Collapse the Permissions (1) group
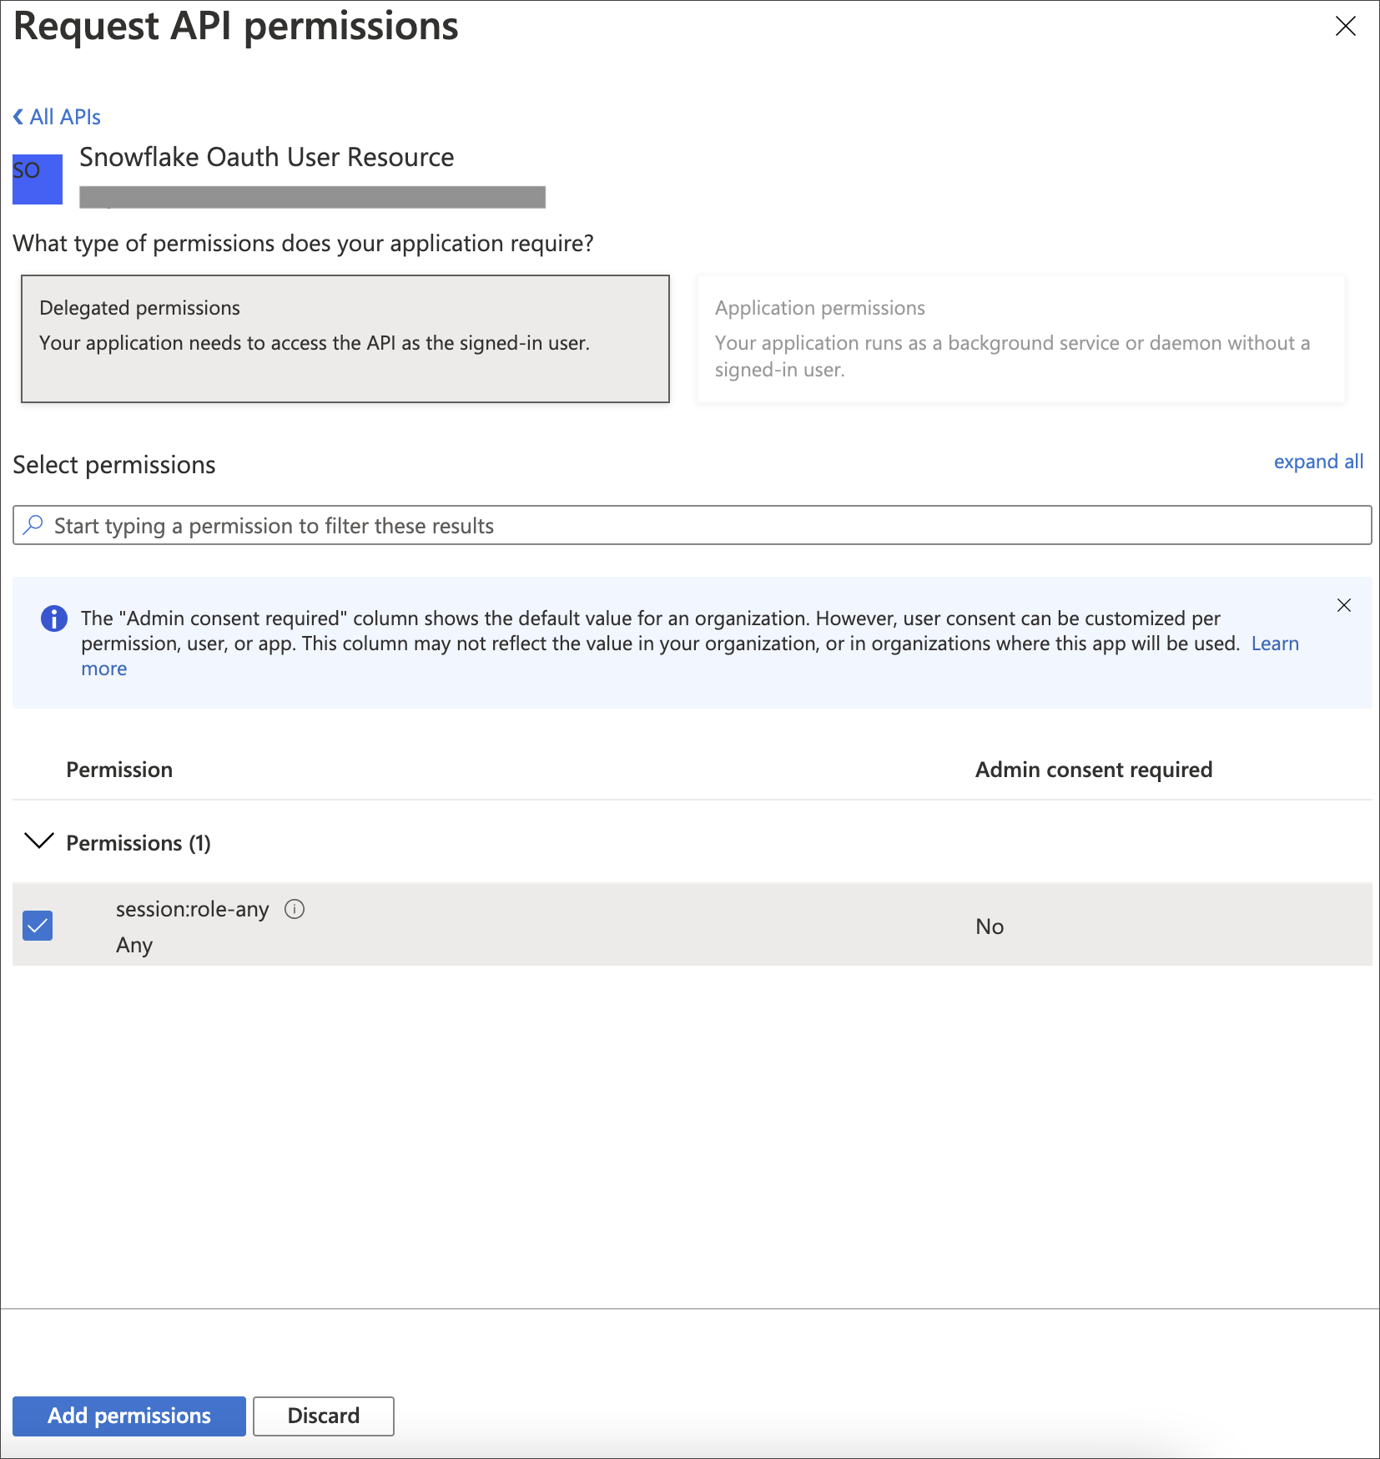 tap(38, 842)
